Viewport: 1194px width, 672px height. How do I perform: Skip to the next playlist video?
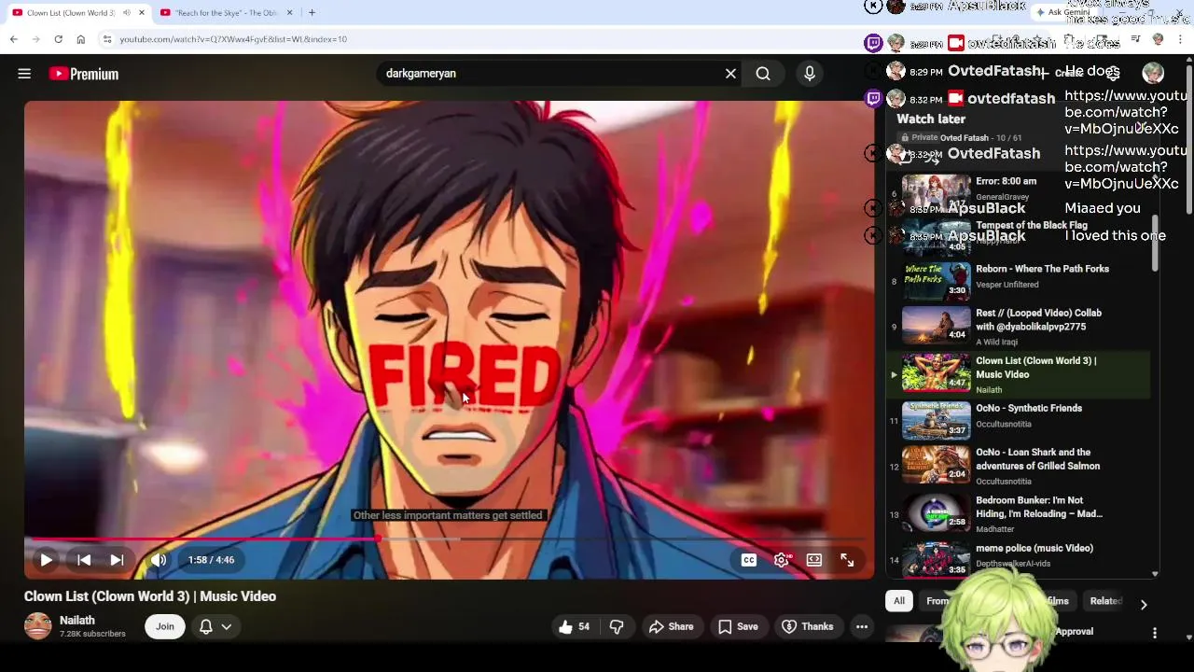coord(117,560)
